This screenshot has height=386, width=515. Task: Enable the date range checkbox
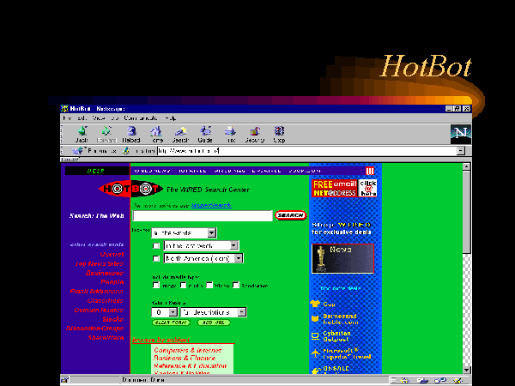tap(155, 245)
